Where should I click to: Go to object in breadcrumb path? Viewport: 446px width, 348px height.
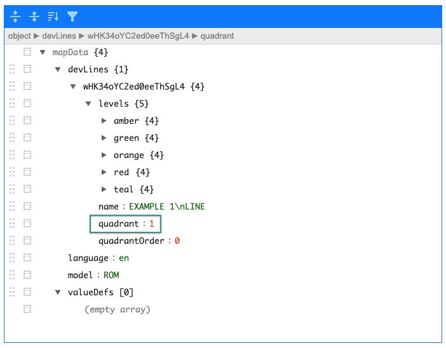tap(19, 36)
